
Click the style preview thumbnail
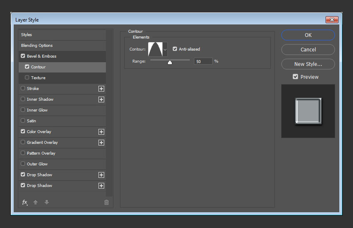[308, 111]
